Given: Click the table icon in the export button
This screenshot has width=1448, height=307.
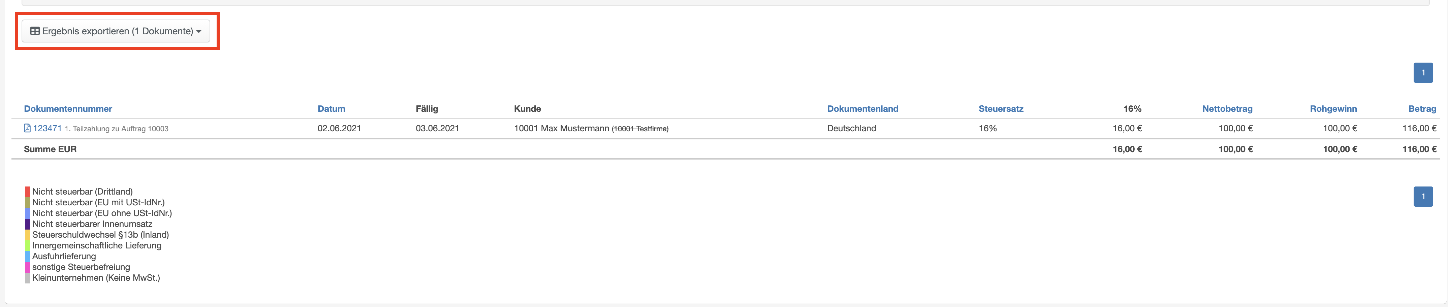Looking at the screenshot, I should pyautogui.click(x=35, y=31).
